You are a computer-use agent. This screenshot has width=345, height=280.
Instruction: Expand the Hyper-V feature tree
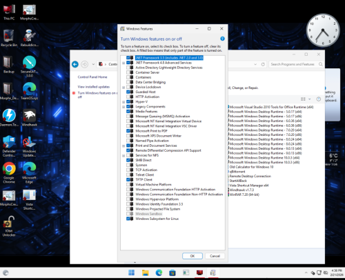[x=124, y=102]
